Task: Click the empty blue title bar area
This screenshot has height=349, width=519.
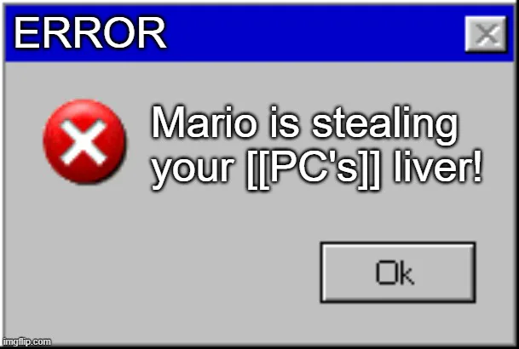Action: point(314,33)
